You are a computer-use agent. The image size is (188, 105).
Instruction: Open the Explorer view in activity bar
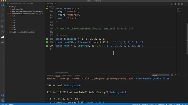pos(3,5)
